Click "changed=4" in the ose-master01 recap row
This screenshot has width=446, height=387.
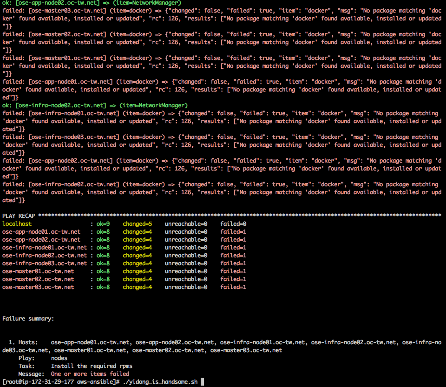tap(138, 271)
